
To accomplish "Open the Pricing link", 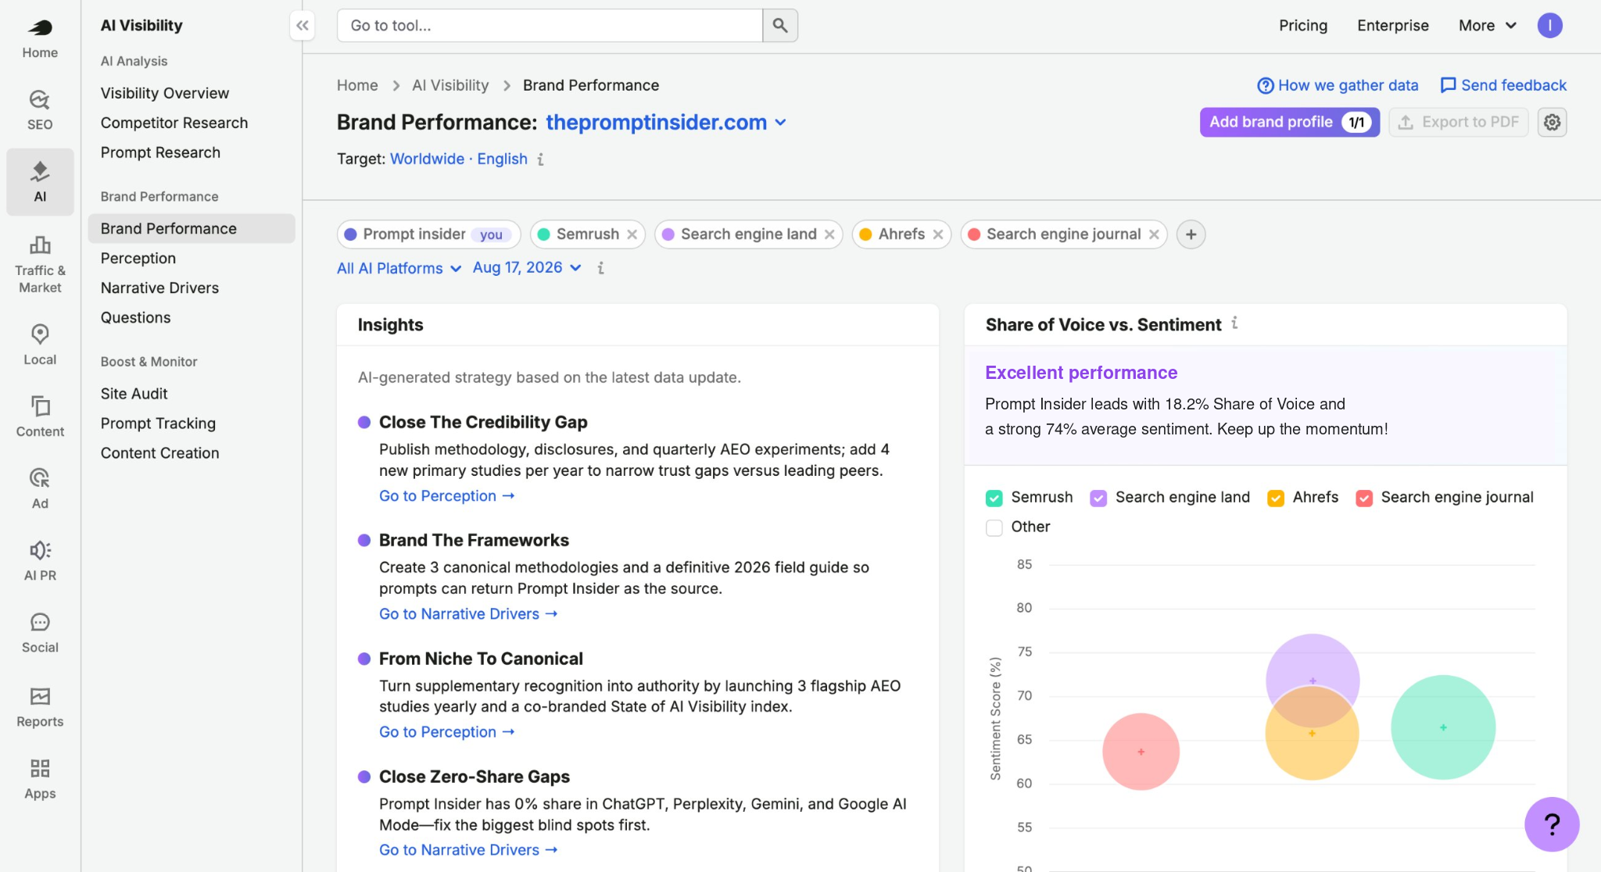I will 1303,26.
